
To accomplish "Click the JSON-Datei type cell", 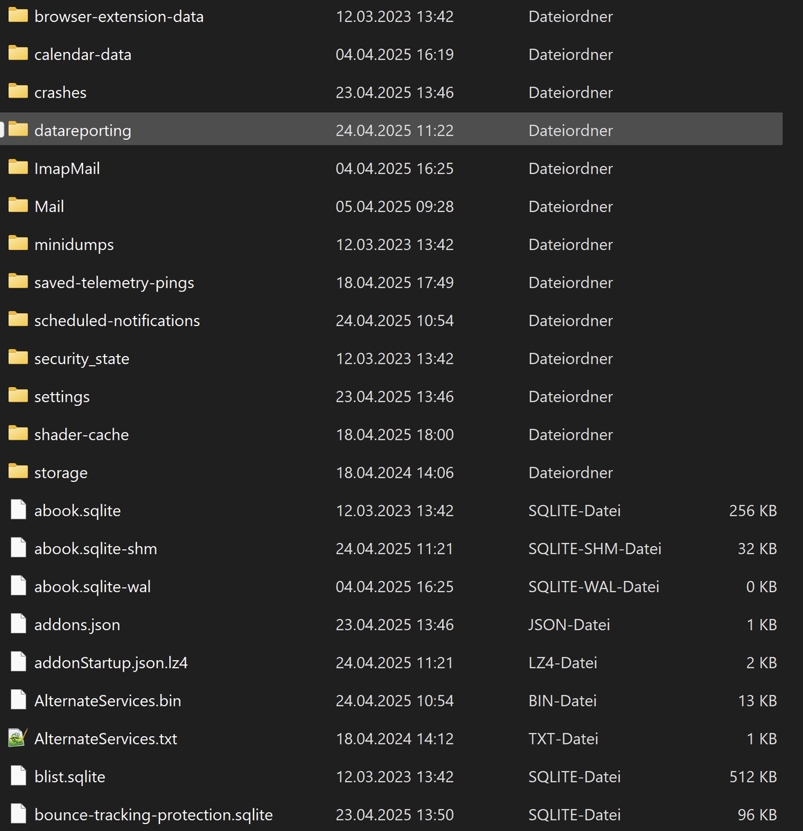I will pos(570,625).
